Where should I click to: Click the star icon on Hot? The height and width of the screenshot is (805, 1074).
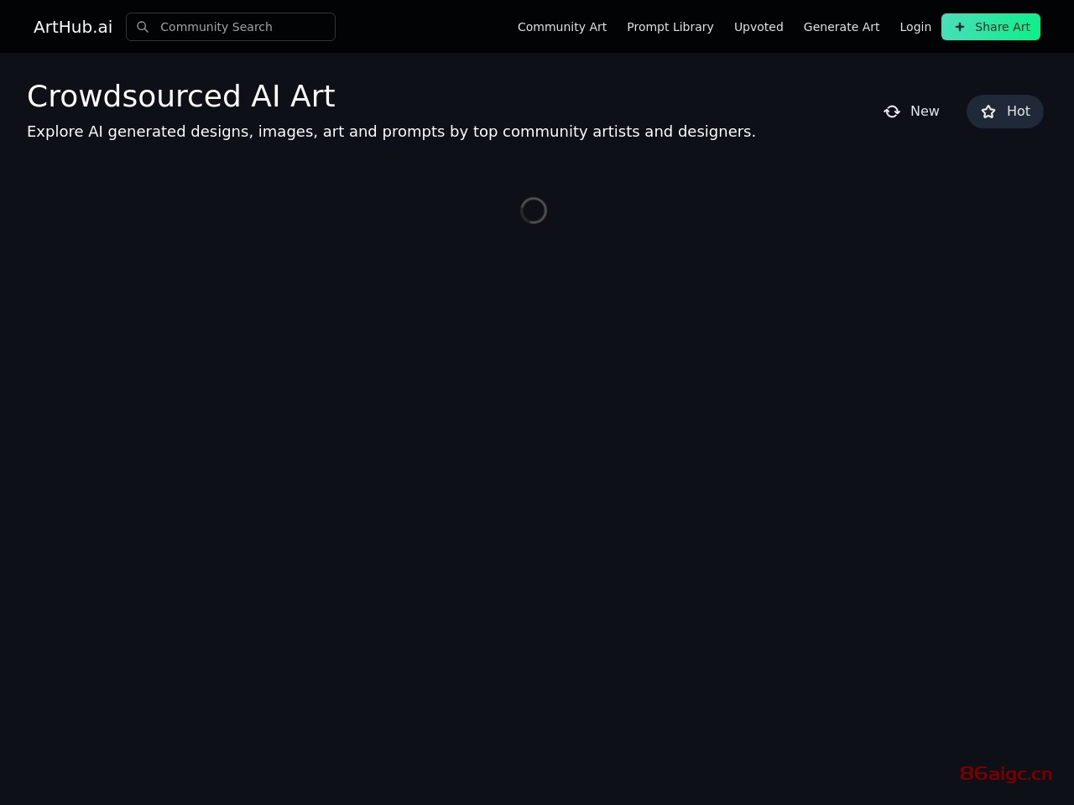(988, 112)
